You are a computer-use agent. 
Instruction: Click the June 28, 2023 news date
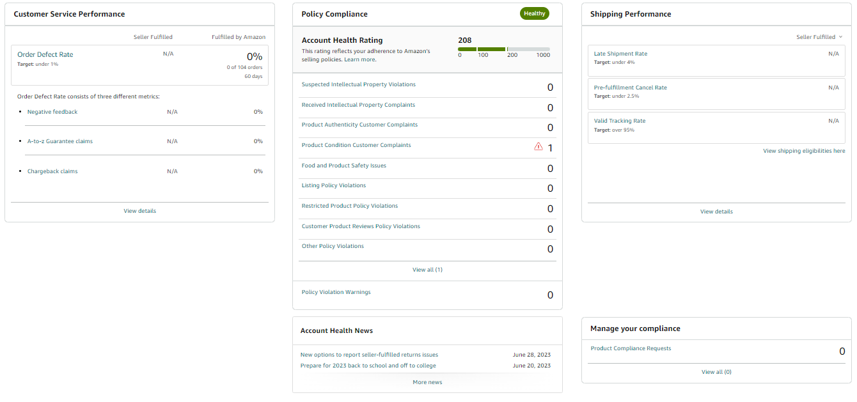point(531,355)
